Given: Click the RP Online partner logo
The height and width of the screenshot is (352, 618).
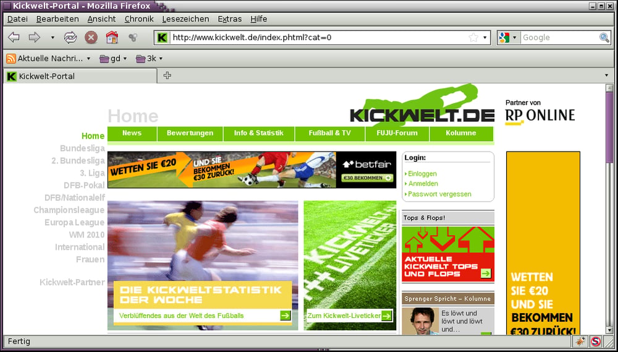Looking at the screenshot, I should pyautogui.click(x=540, y=116).
